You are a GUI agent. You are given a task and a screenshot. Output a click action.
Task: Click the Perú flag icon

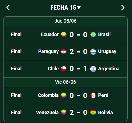tap(93, 96)
